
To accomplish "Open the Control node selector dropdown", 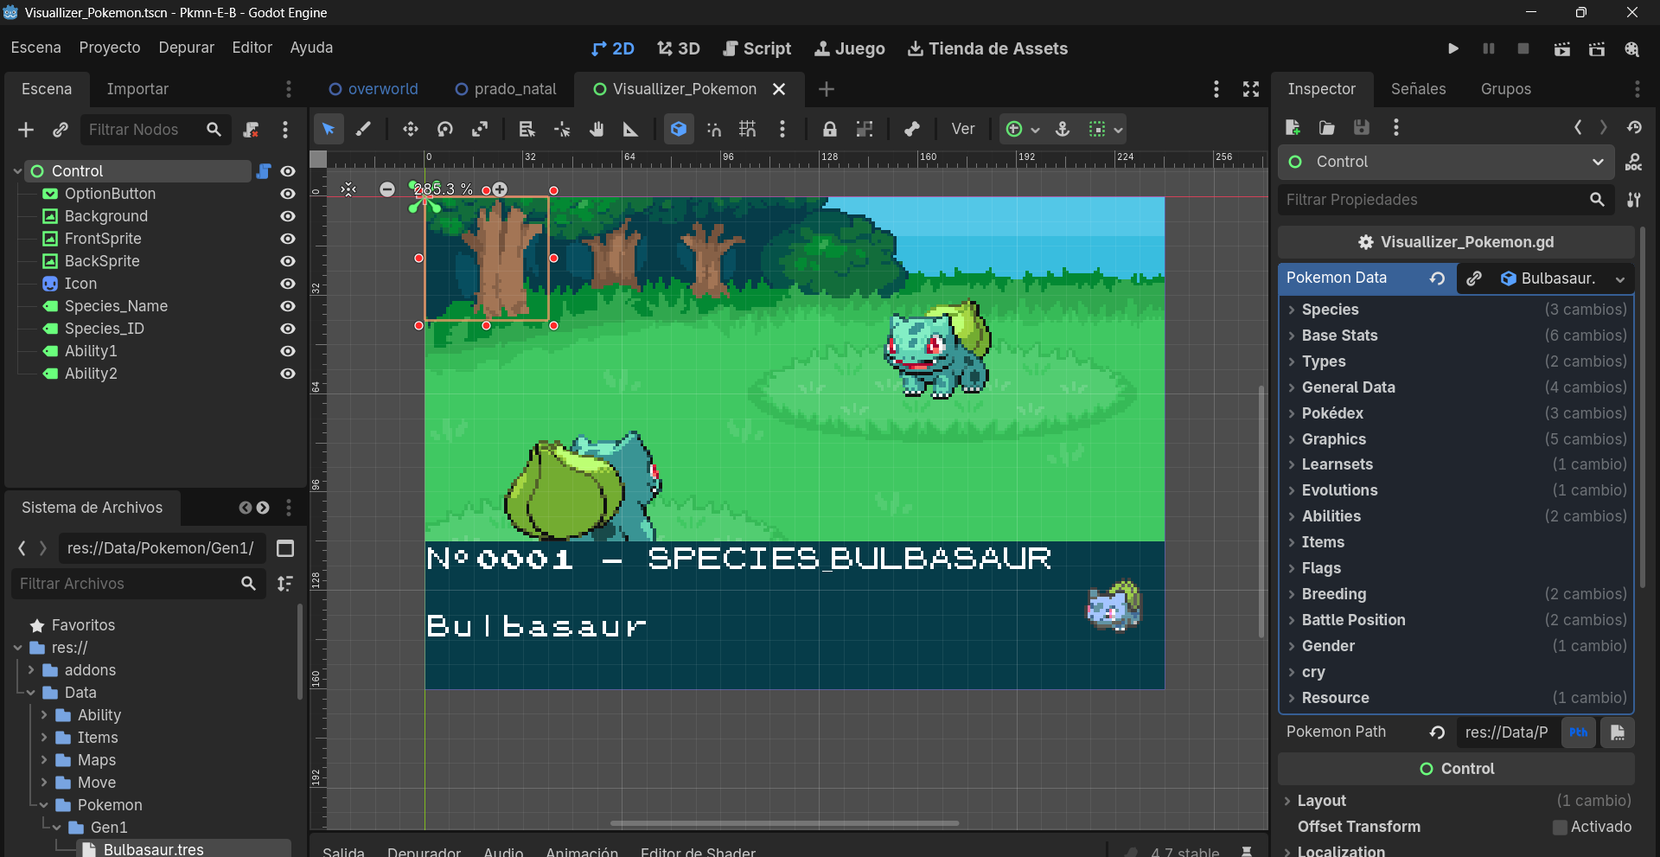I will pos(1446,162).
